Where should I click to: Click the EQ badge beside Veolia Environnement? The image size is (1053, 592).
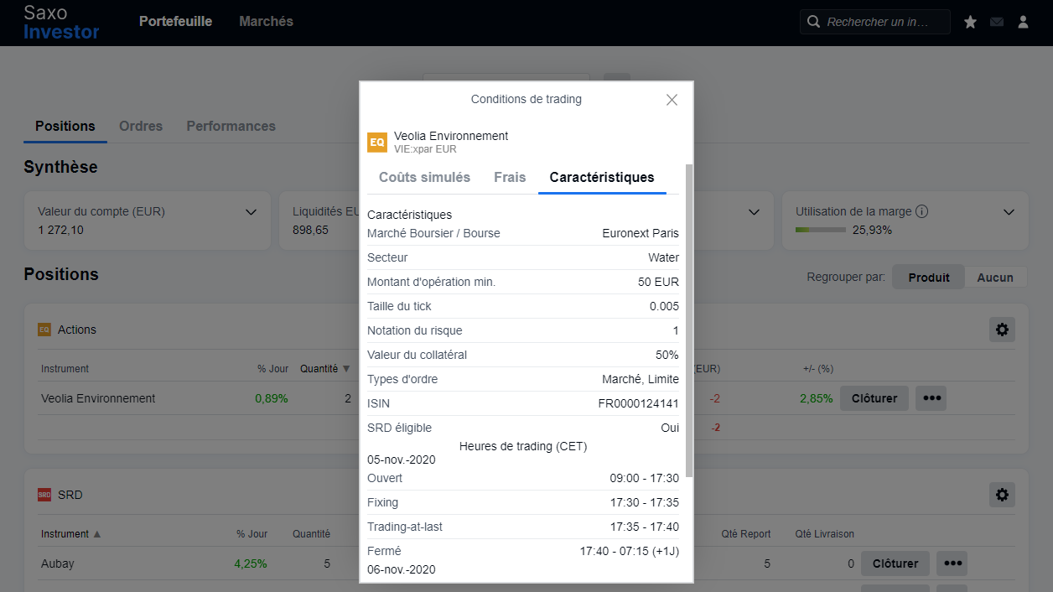click(377, 143)
